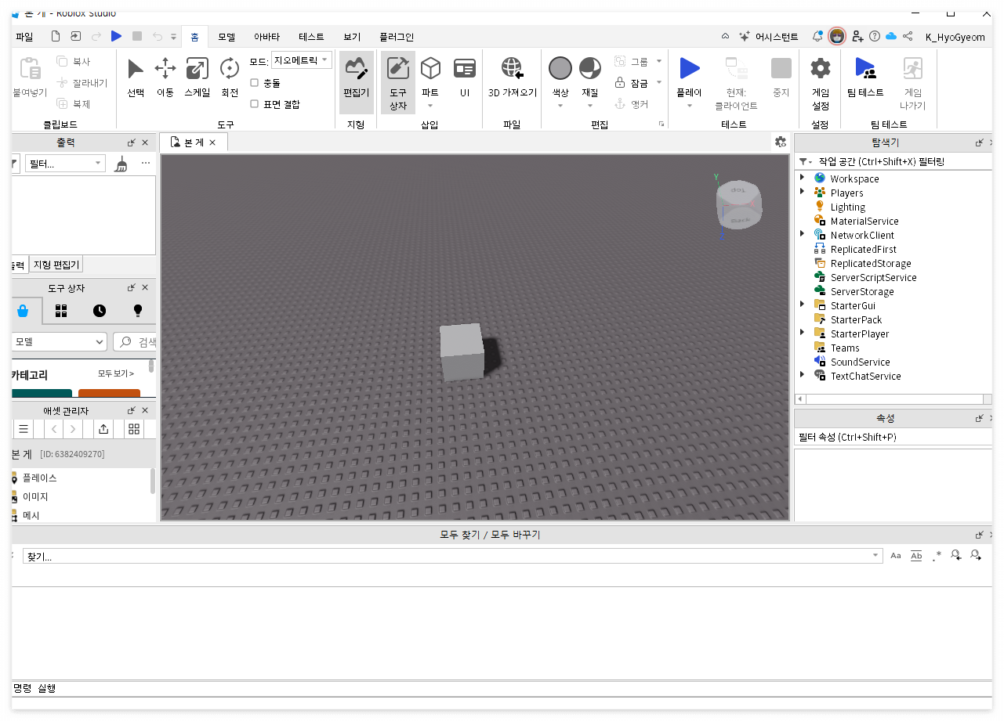Open viewport settings gear icon
This screenshot has width=1004, height=721.
tap(781, 142)
